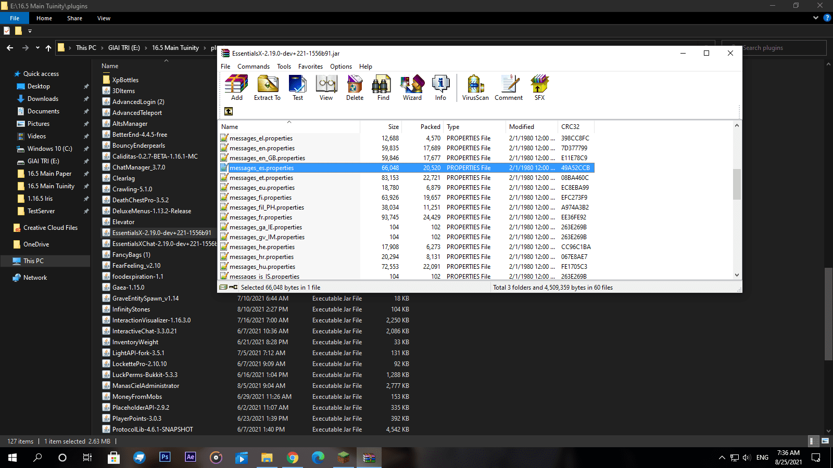The height and width of the screenshot is (468, 833).
Task: Sort WinRAR list by CRC32 column
Action: pyautogui.click(x=575, y=127)
